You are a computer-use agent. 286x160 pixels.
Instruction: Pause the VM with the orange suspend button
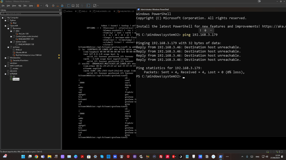(x=38, y=6)
